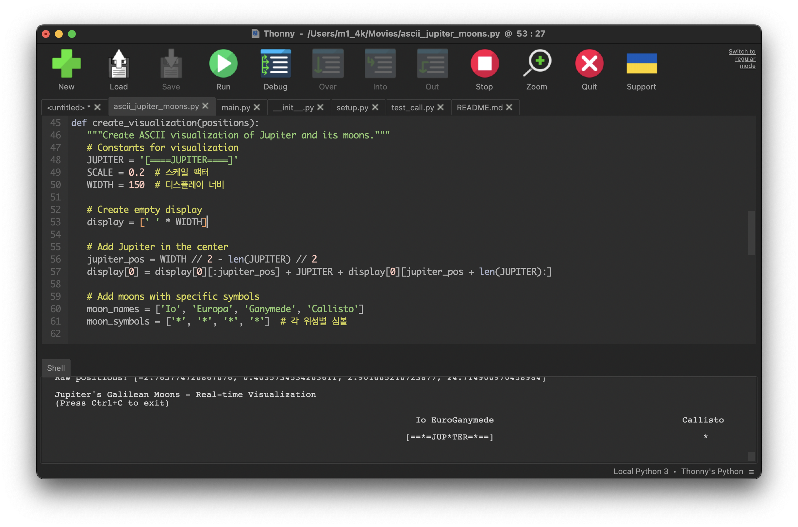Run the current script

tap(223, 64)
